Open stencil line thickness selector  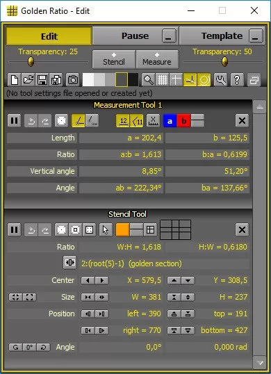[x=137, y=229]
